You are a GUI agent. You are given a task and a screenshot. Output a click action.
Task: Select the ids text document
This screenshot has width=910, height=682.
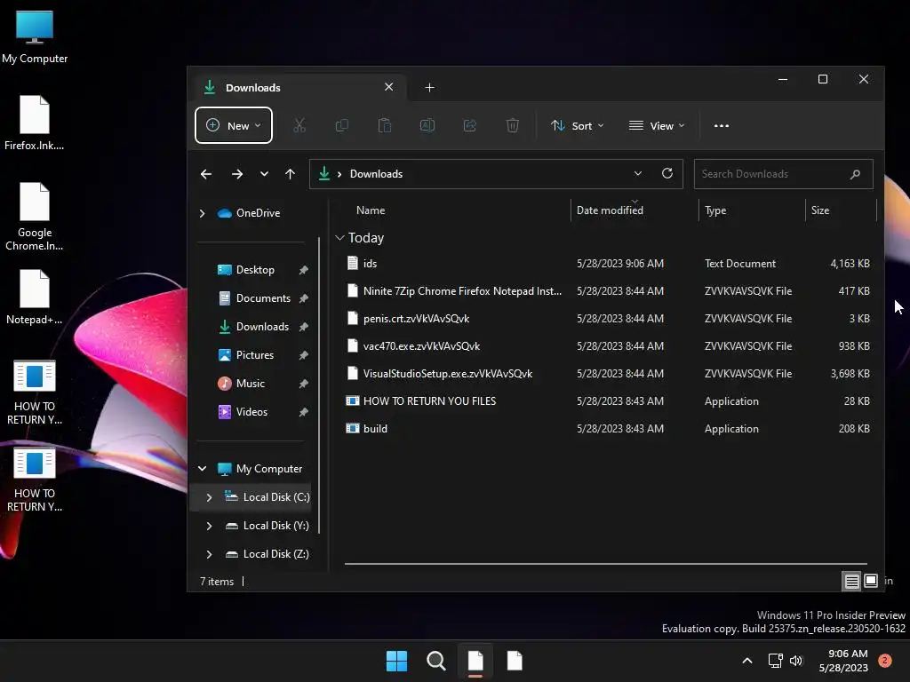pos(608,263)
